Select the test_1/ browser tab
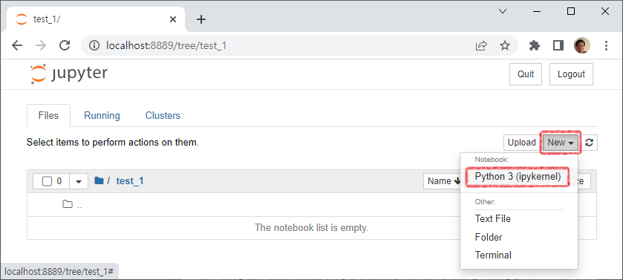 pos(95,19)
